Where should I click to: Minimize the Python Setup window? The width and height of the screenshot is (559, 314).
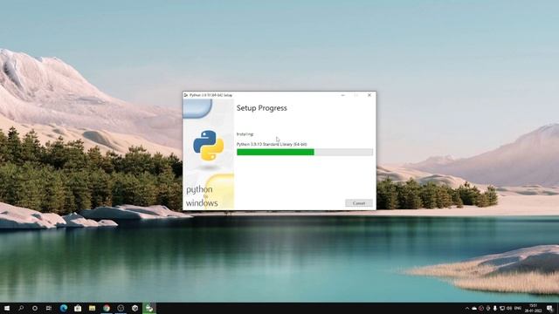[x=342, y=95]
